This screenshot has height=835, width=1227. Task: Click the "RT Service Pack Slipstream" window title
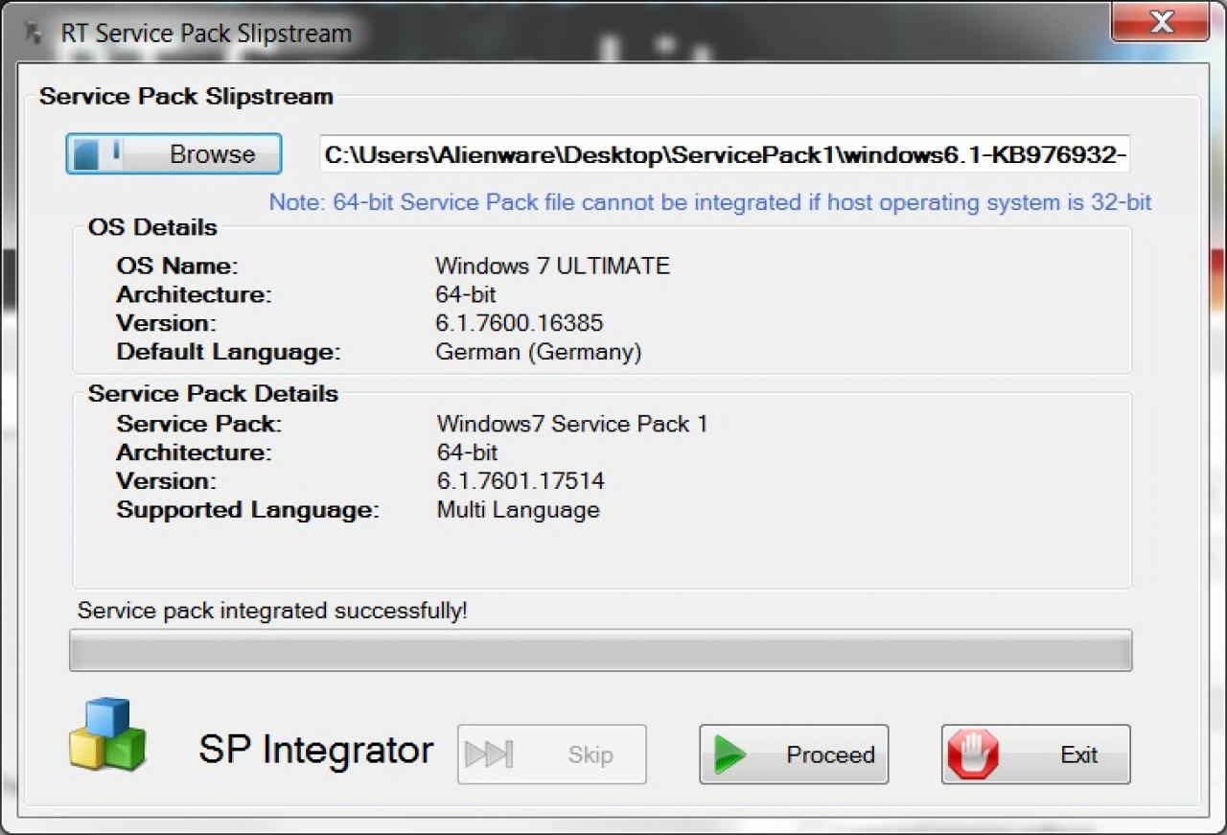click(x=206, y=34)
